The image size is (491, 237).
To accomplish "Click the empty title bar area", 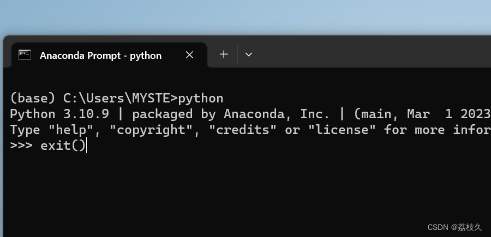I will tap(371, 53).
